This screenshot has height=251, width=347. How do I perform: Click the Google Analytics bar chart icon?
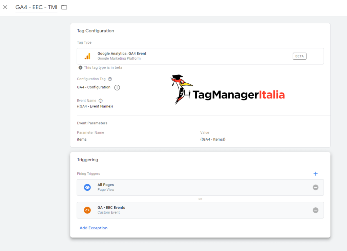tap(87, 56)
